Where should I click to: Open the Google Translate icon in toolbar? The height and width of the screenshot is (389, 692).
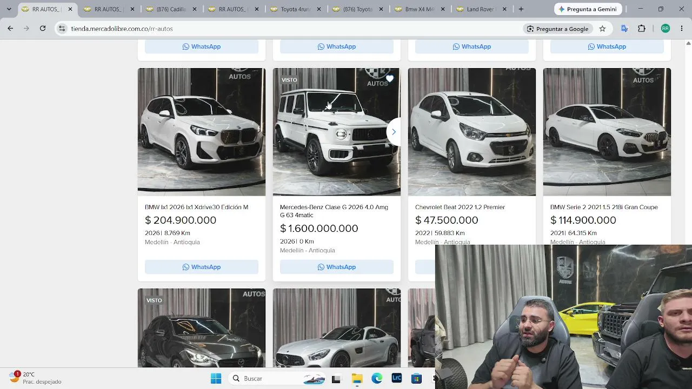point(624,29)
